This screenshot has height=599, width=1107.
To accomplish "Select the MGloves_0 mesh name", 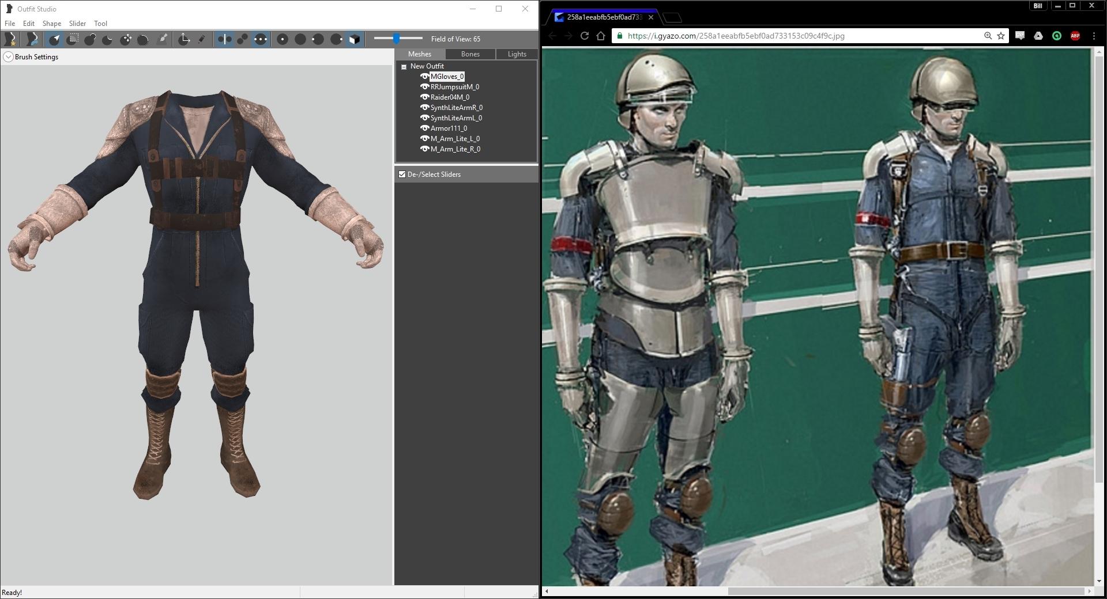I will 447,77.
